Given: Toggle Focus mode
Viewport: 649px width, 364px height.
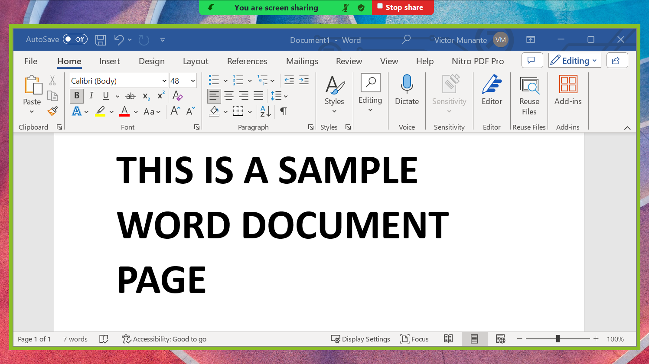Looking at the screenshot, I should point(414,339).
